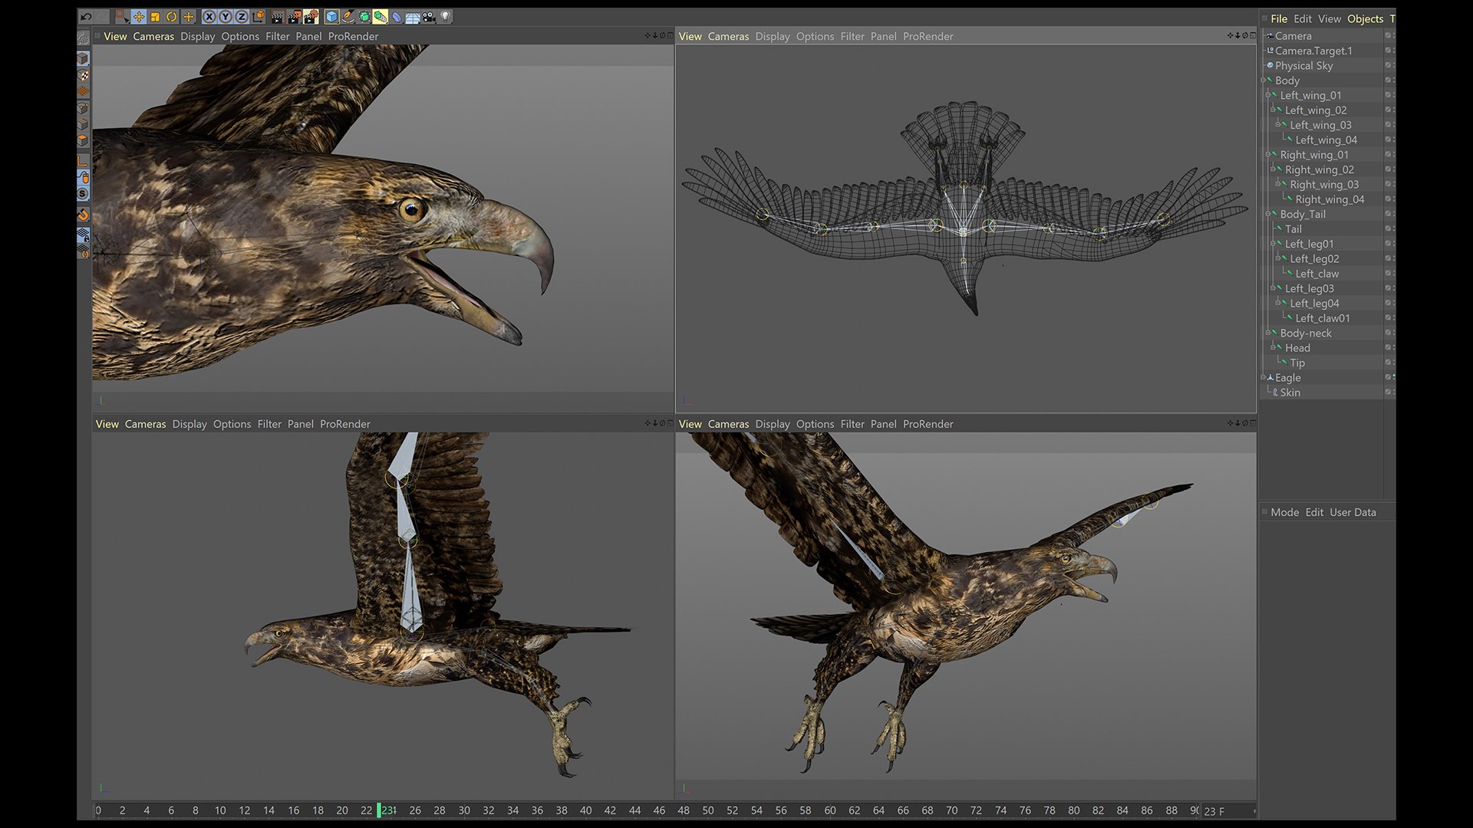Click the Undo arrow icon
Viewport: 1473px width, 828px height.
pyautogui.click(x=86, y=16)
